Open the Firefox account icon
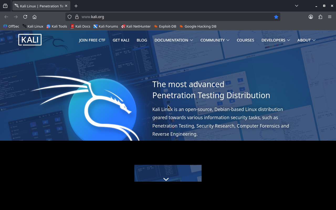The image size is (336, 210). [x=311, y=17]
